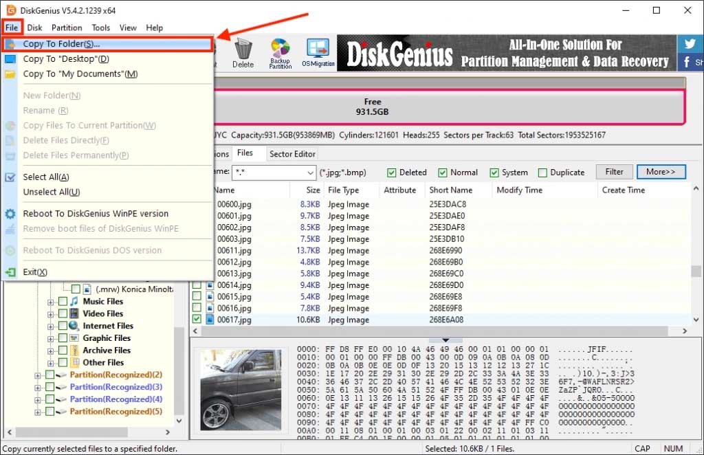The height and width of the screenshot is (455, 704).
Task: Click the file icon of 00617.jpg
Action: pyautogui.click(x=210, y=320)
